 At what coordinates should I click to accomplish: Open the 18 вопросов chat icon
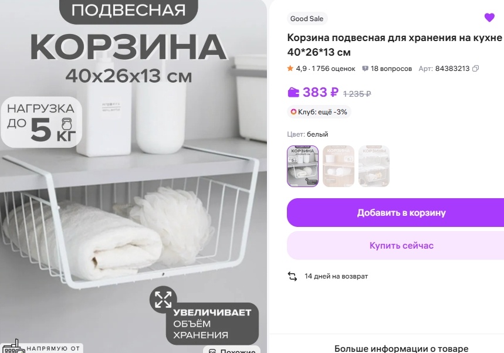click(x=365, y=69)
